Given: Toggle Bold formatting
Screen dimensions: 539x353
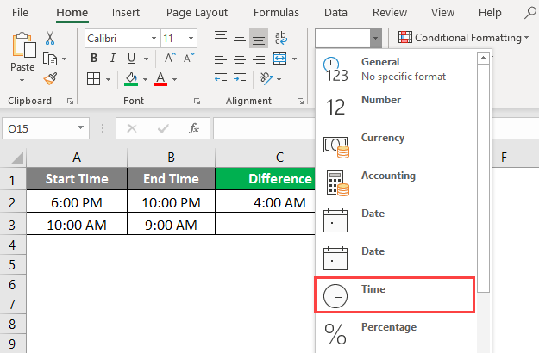Looking at the screenshot, I should click(93, 59).
